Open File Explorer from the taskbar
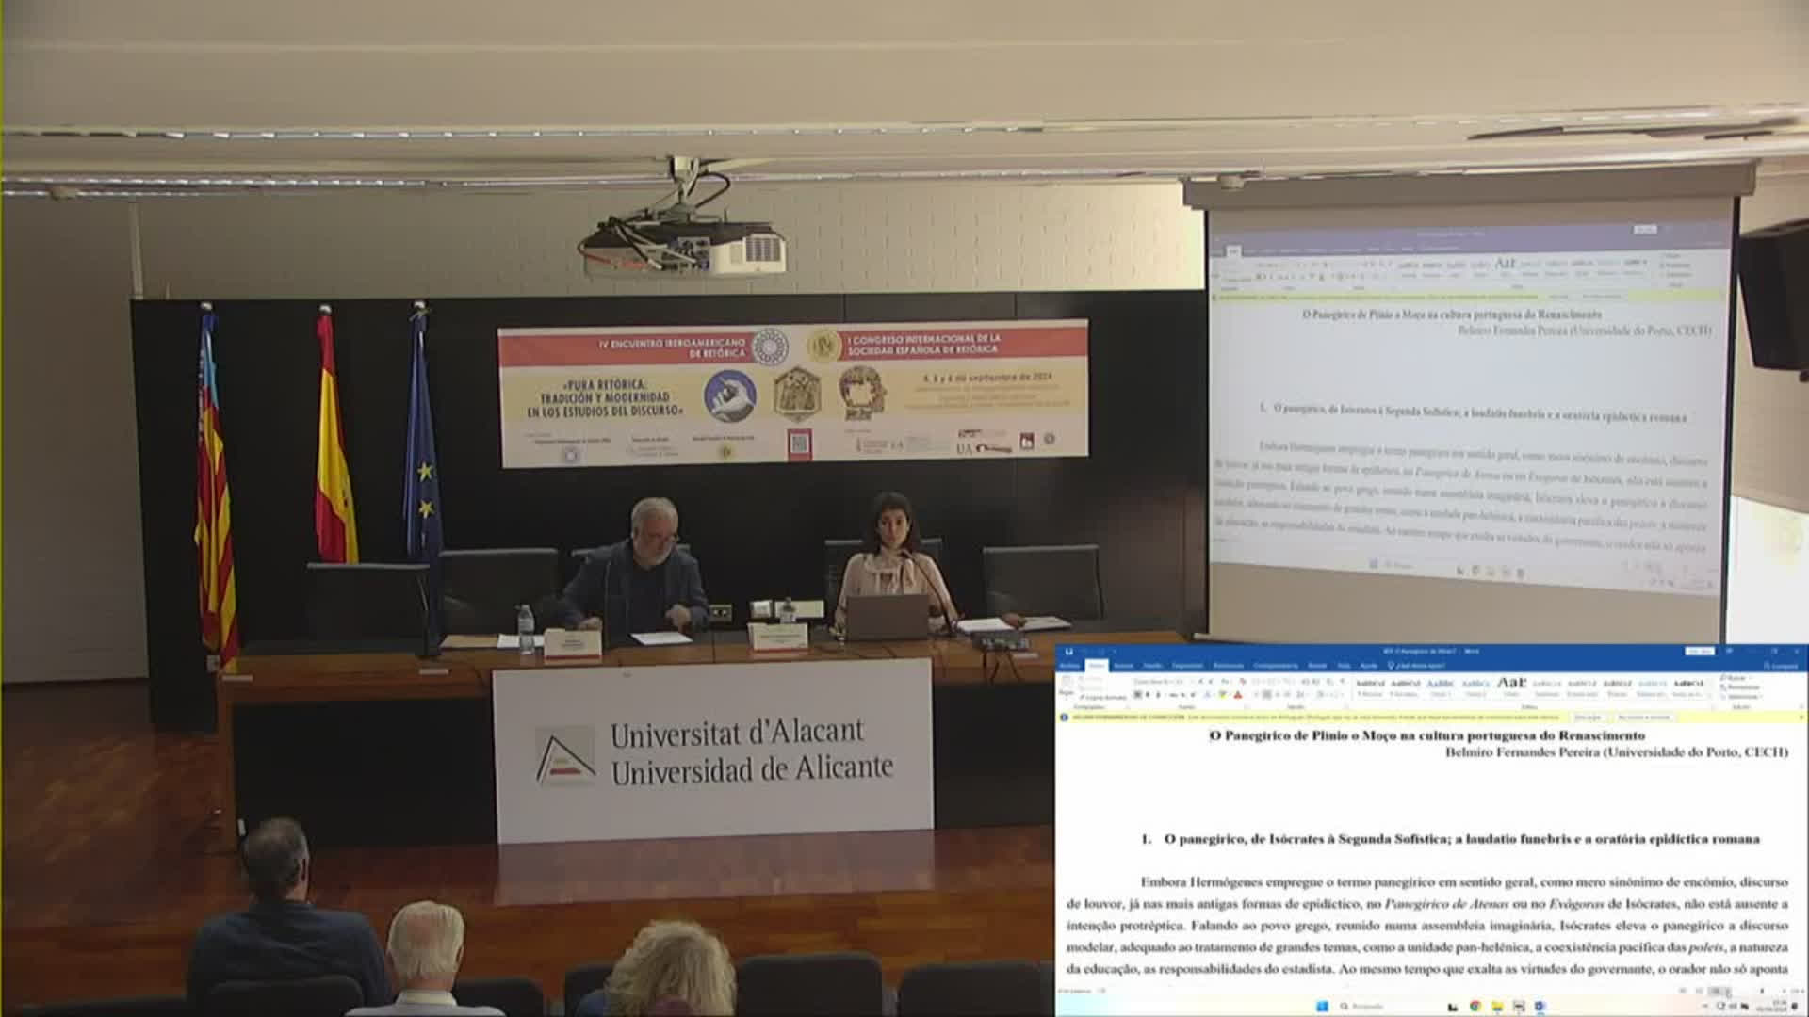Viewport: 1809px width, 1017px height. coord(1497,1006)
